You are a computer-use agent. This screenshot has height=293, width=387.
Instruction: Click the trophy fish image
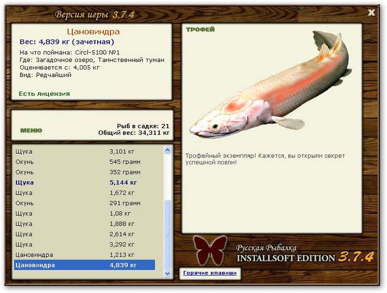[x=271, y=85]
